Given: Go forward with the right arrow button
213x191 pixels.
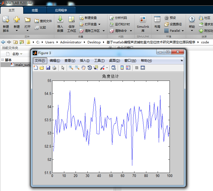Looking at the screenshot, I should (x=9, y=42).
